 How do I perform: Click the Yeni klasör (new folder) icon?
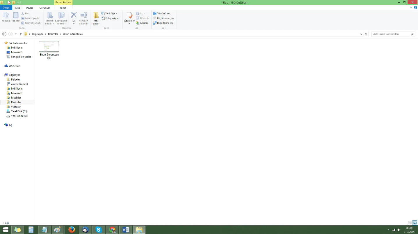96,16
